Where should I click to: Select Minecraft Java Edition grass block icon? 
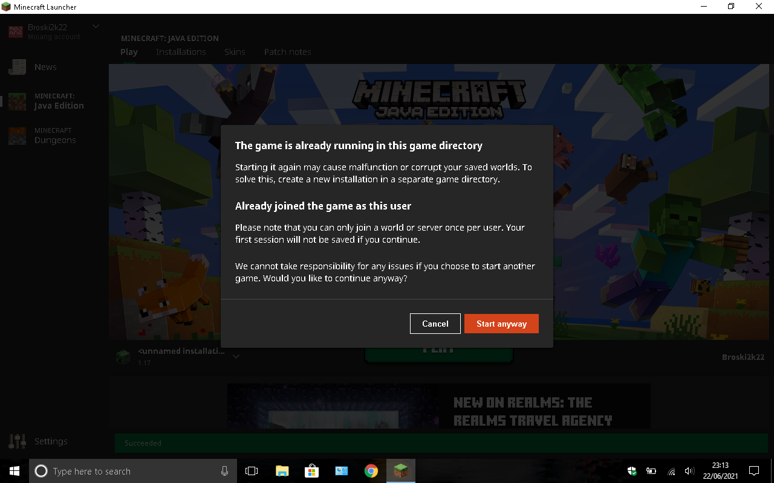17,101
